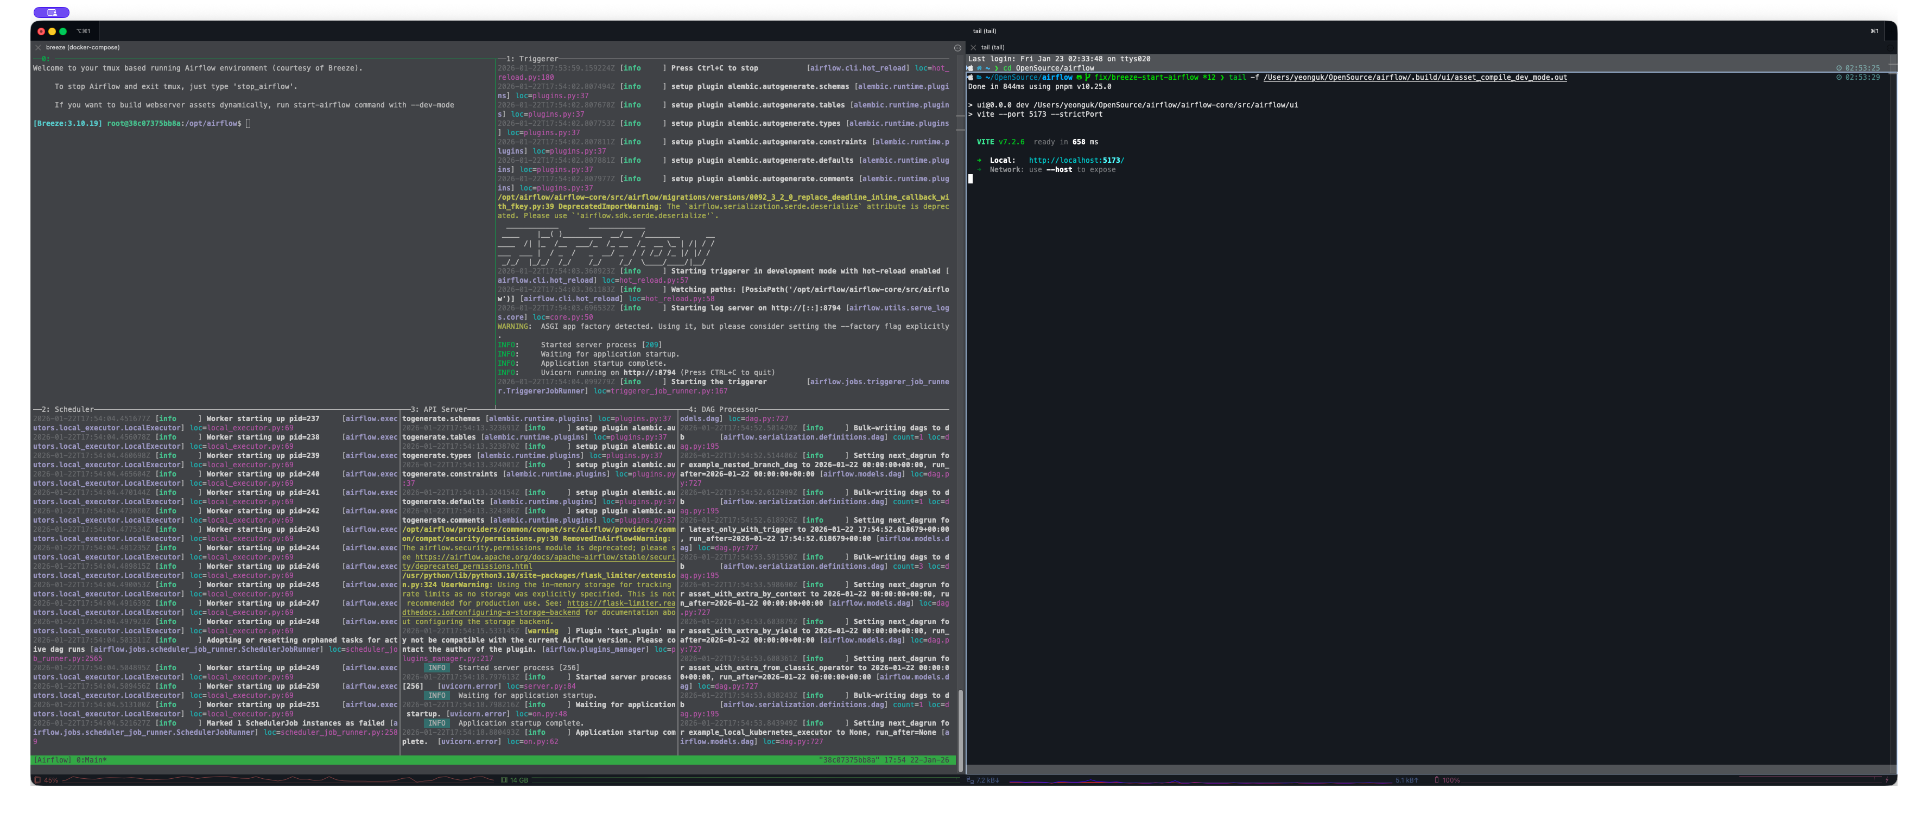Click the git branch icon in prompt
Image resolution: width=1928 pixels, height=826 pixels.
(x=1088, y=77)
